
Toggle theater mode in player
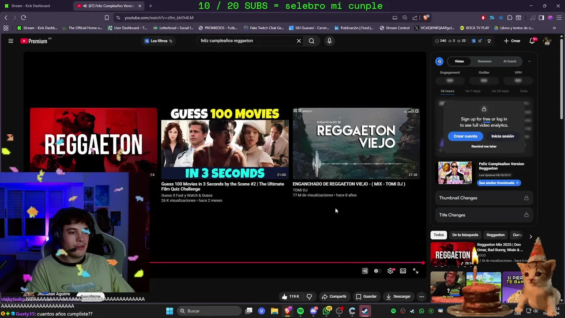pos(403,271)
